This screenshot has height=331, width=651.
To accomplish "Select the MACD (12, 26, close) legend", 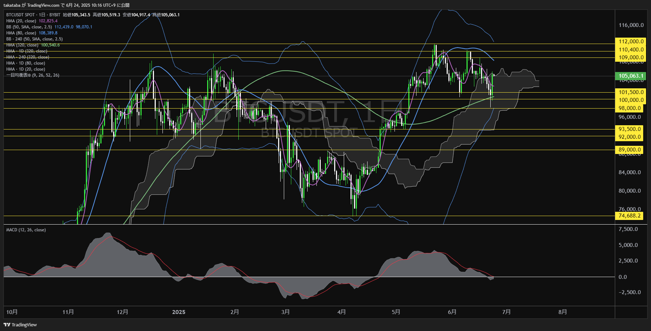I will [26, 230].
